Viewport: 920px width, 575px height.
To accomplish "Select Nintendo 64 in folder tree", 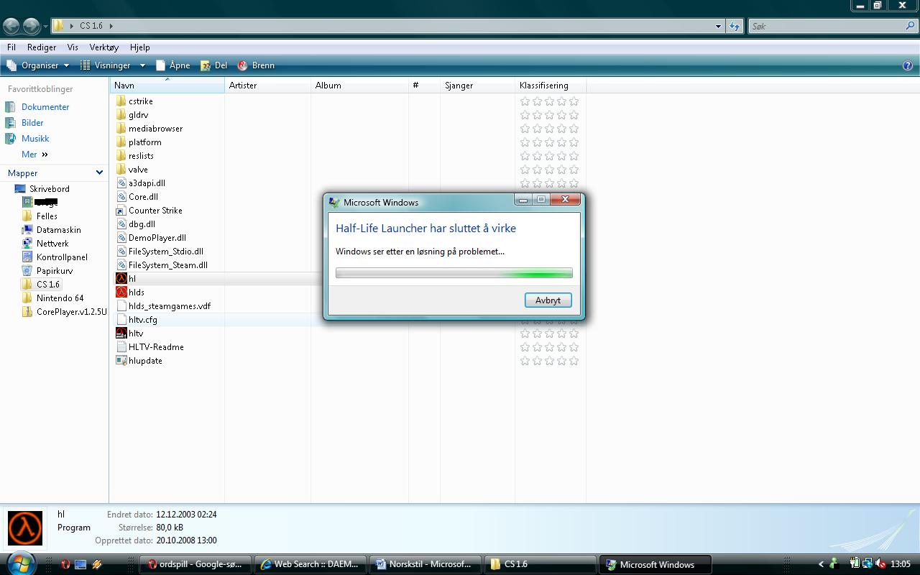I will [60, 298].
